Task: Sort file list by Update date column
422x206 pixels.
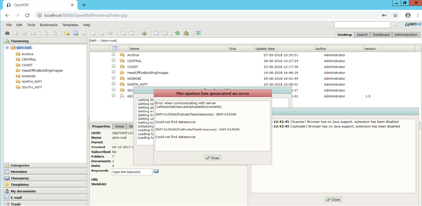Action: click(x=265, y=49)
